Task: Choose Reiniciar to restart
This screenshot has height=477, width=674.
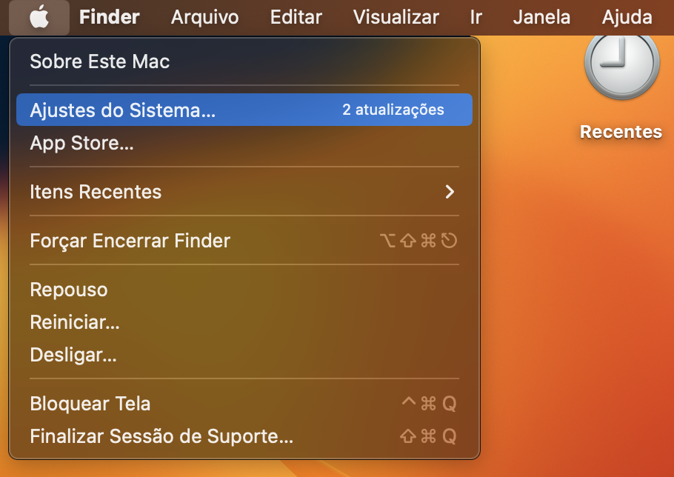Action: tap(75, 322)
